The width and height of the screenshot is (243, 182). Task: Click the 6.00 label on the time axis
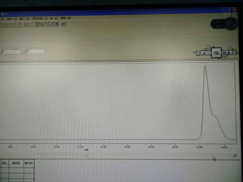point(10,147)
